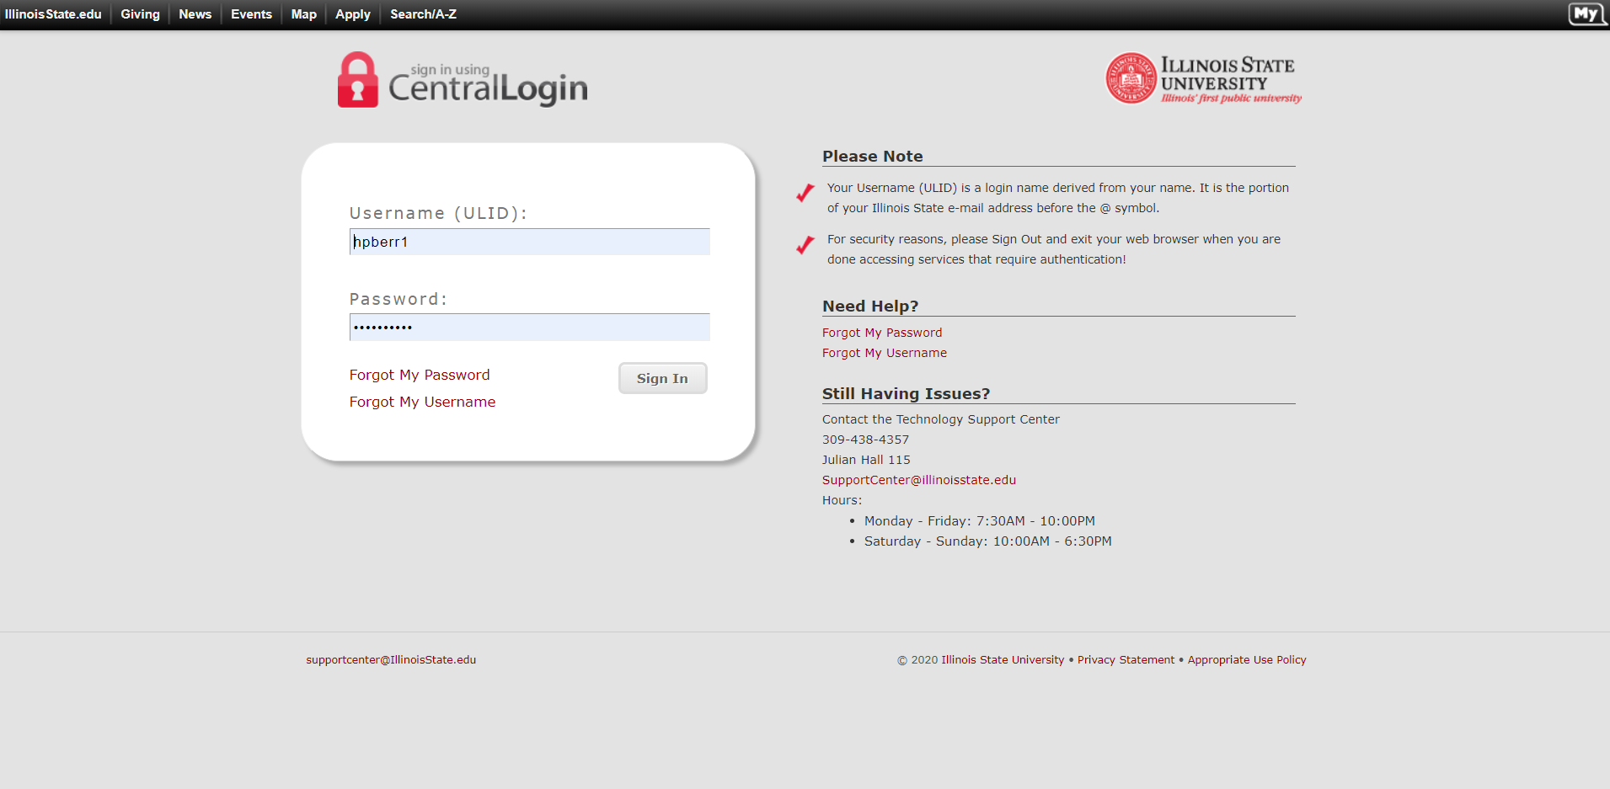Click the SupportCenter@illinoisstate.edu email link
The width and height of the screenshot is (1610, 789).
(919, 480)
